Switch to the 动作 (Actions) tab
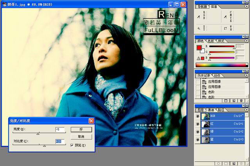250x166 pixels. 218,75
